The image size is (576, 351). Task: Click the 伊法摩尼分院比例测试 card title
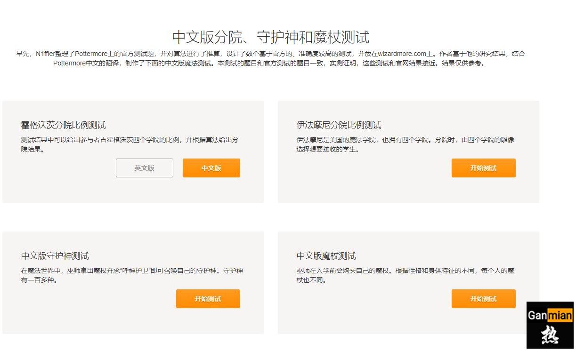tap(339, 125)
